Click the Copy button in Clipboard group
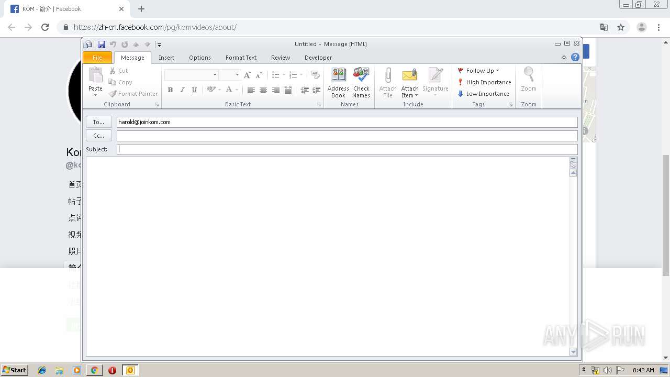Image resolution: width=670 pixels, height=377 pixels. pyautogui.click(x=120, y=82)
